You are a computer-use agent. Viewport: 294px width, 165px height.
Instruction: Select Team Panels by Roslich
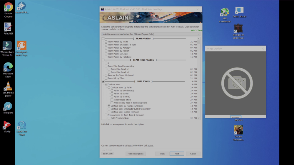106,51
